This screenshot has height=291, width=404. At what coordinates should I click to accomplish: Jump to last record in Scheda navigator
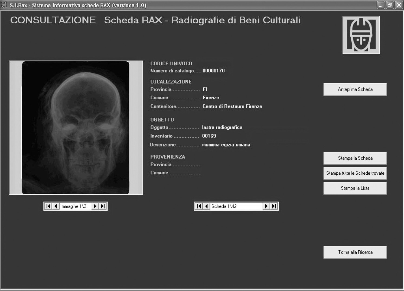[x=274, y=206]
